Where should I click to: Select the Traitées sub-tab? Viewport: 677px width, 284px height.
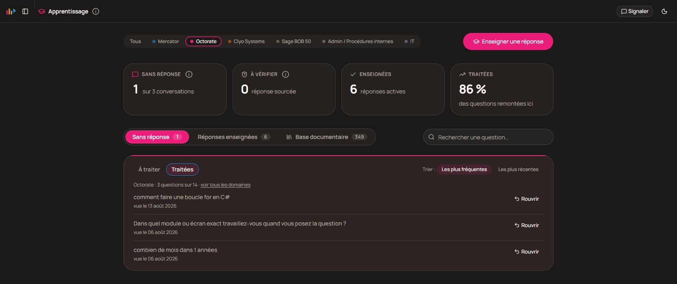(x=182, y=169)
